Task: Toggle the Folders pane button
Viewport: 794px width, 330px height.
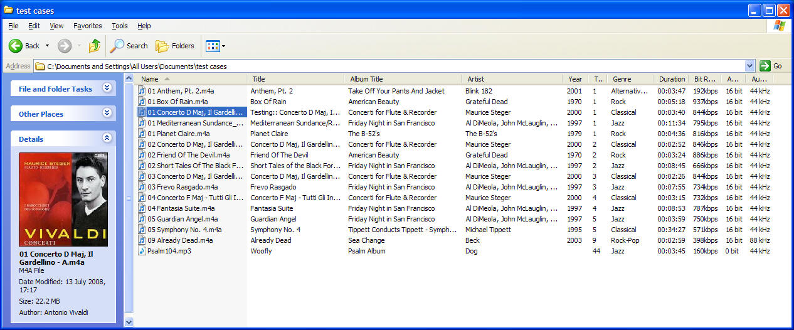Action: [x=175, y=45]
